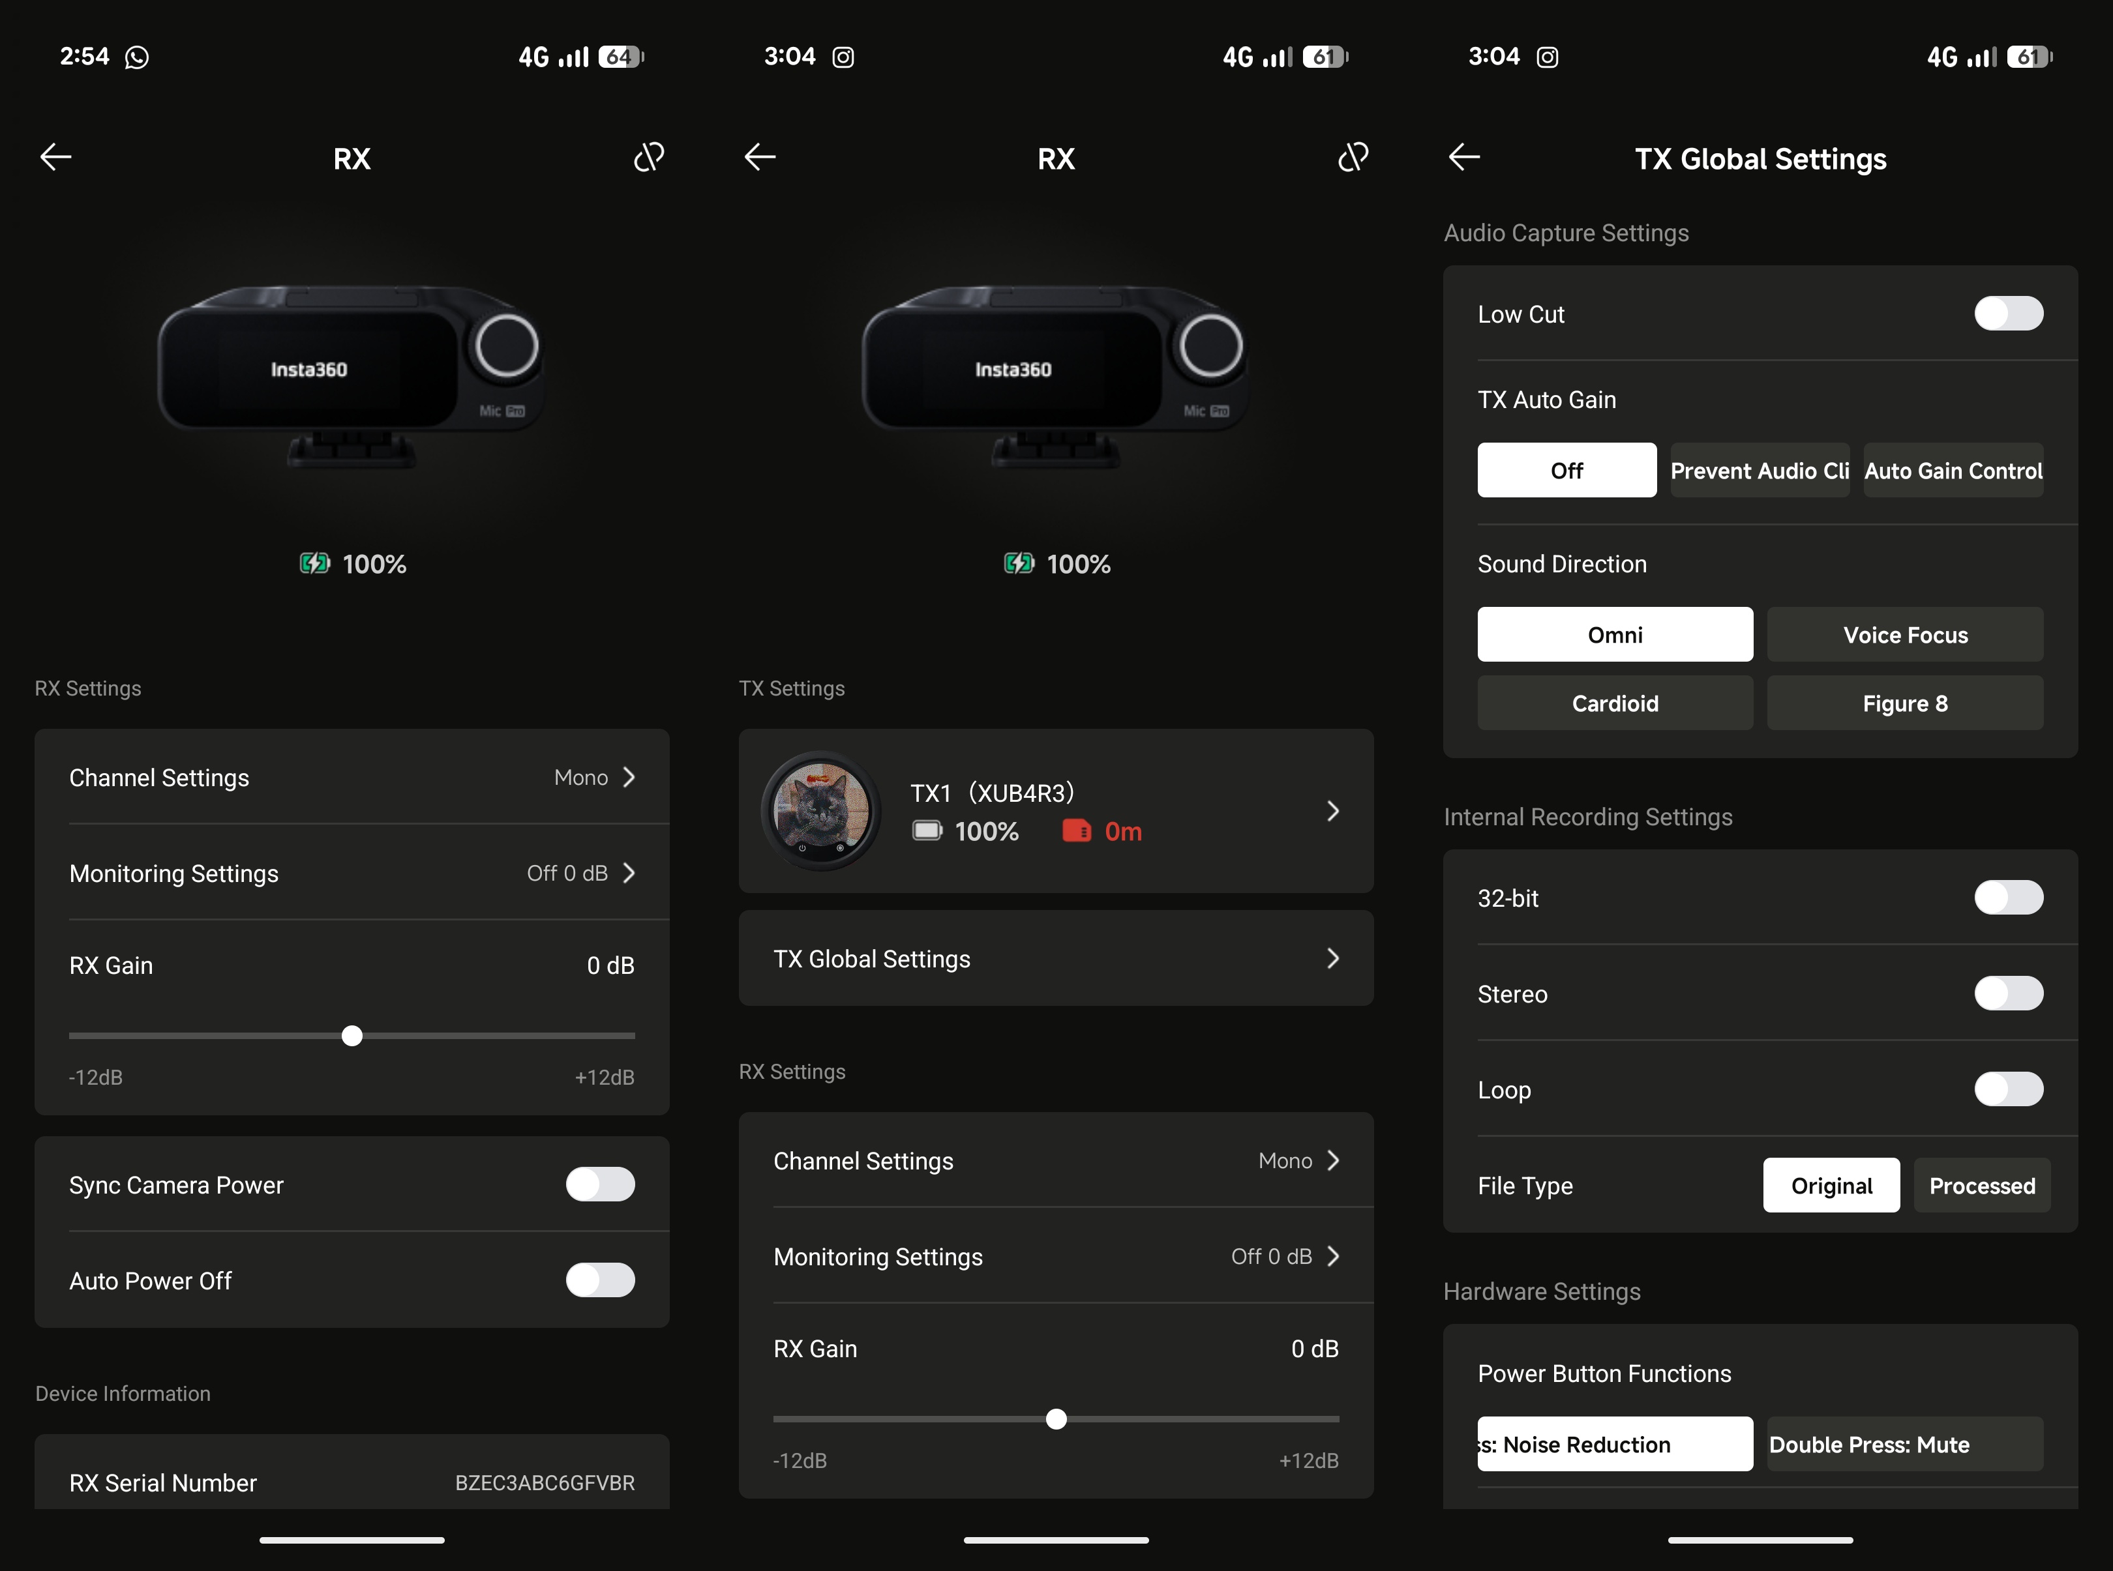The image size is (2113, 1571).
Task: Tap Instagram status icon in middle screen
Action: tap(843, 57)
